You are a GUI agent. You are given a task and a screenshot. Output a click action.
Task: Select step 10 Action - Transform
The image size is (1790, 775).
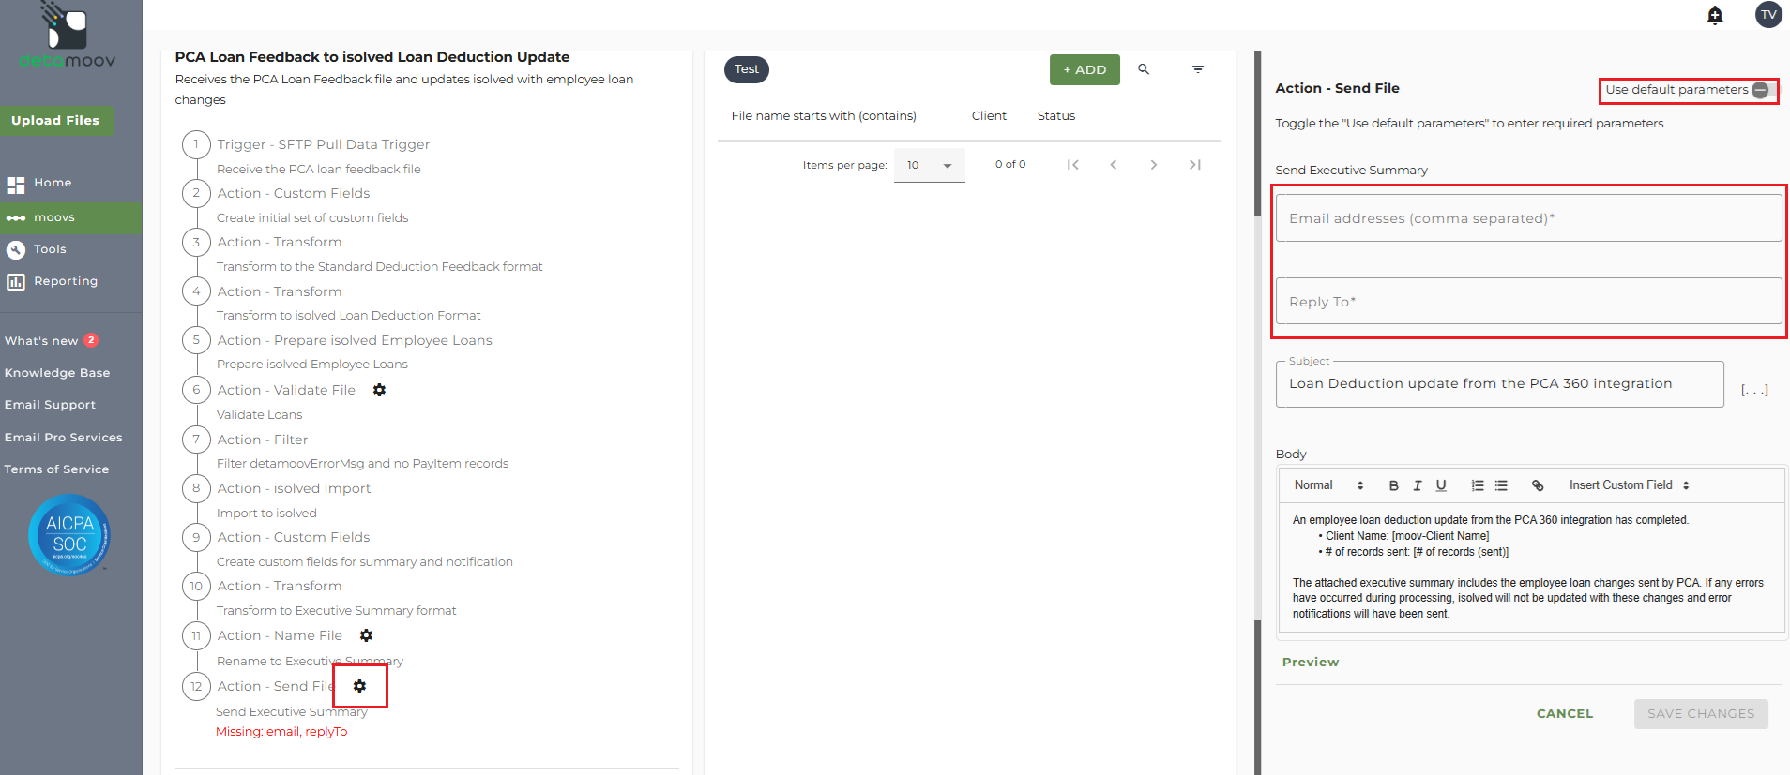(280, 586)
